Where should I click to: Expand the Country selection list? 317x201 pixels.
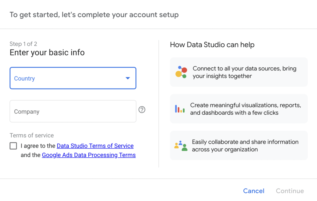73,78
